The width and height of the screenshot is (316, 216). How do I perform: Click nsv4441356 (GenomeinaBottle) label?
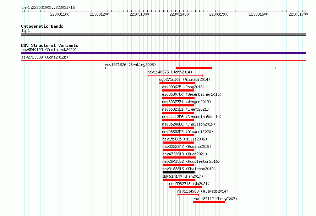(192, 117)
